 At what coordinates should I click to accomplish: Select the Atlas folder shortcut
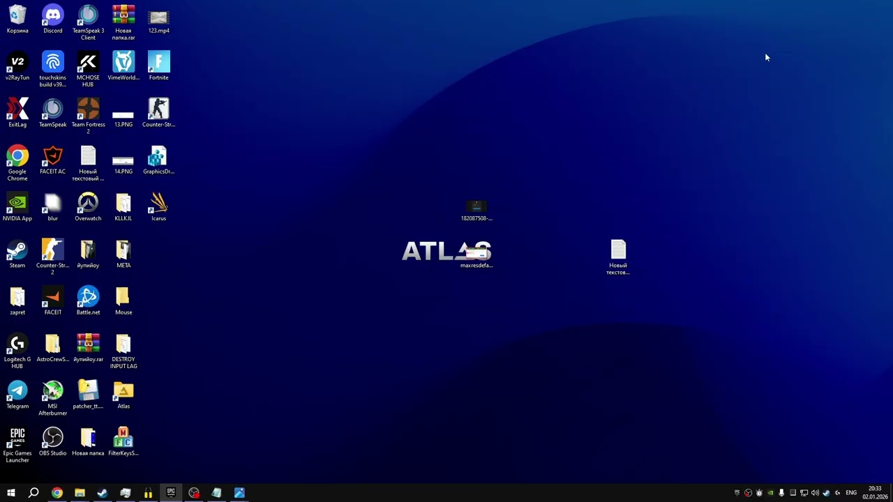click(123, 395)
